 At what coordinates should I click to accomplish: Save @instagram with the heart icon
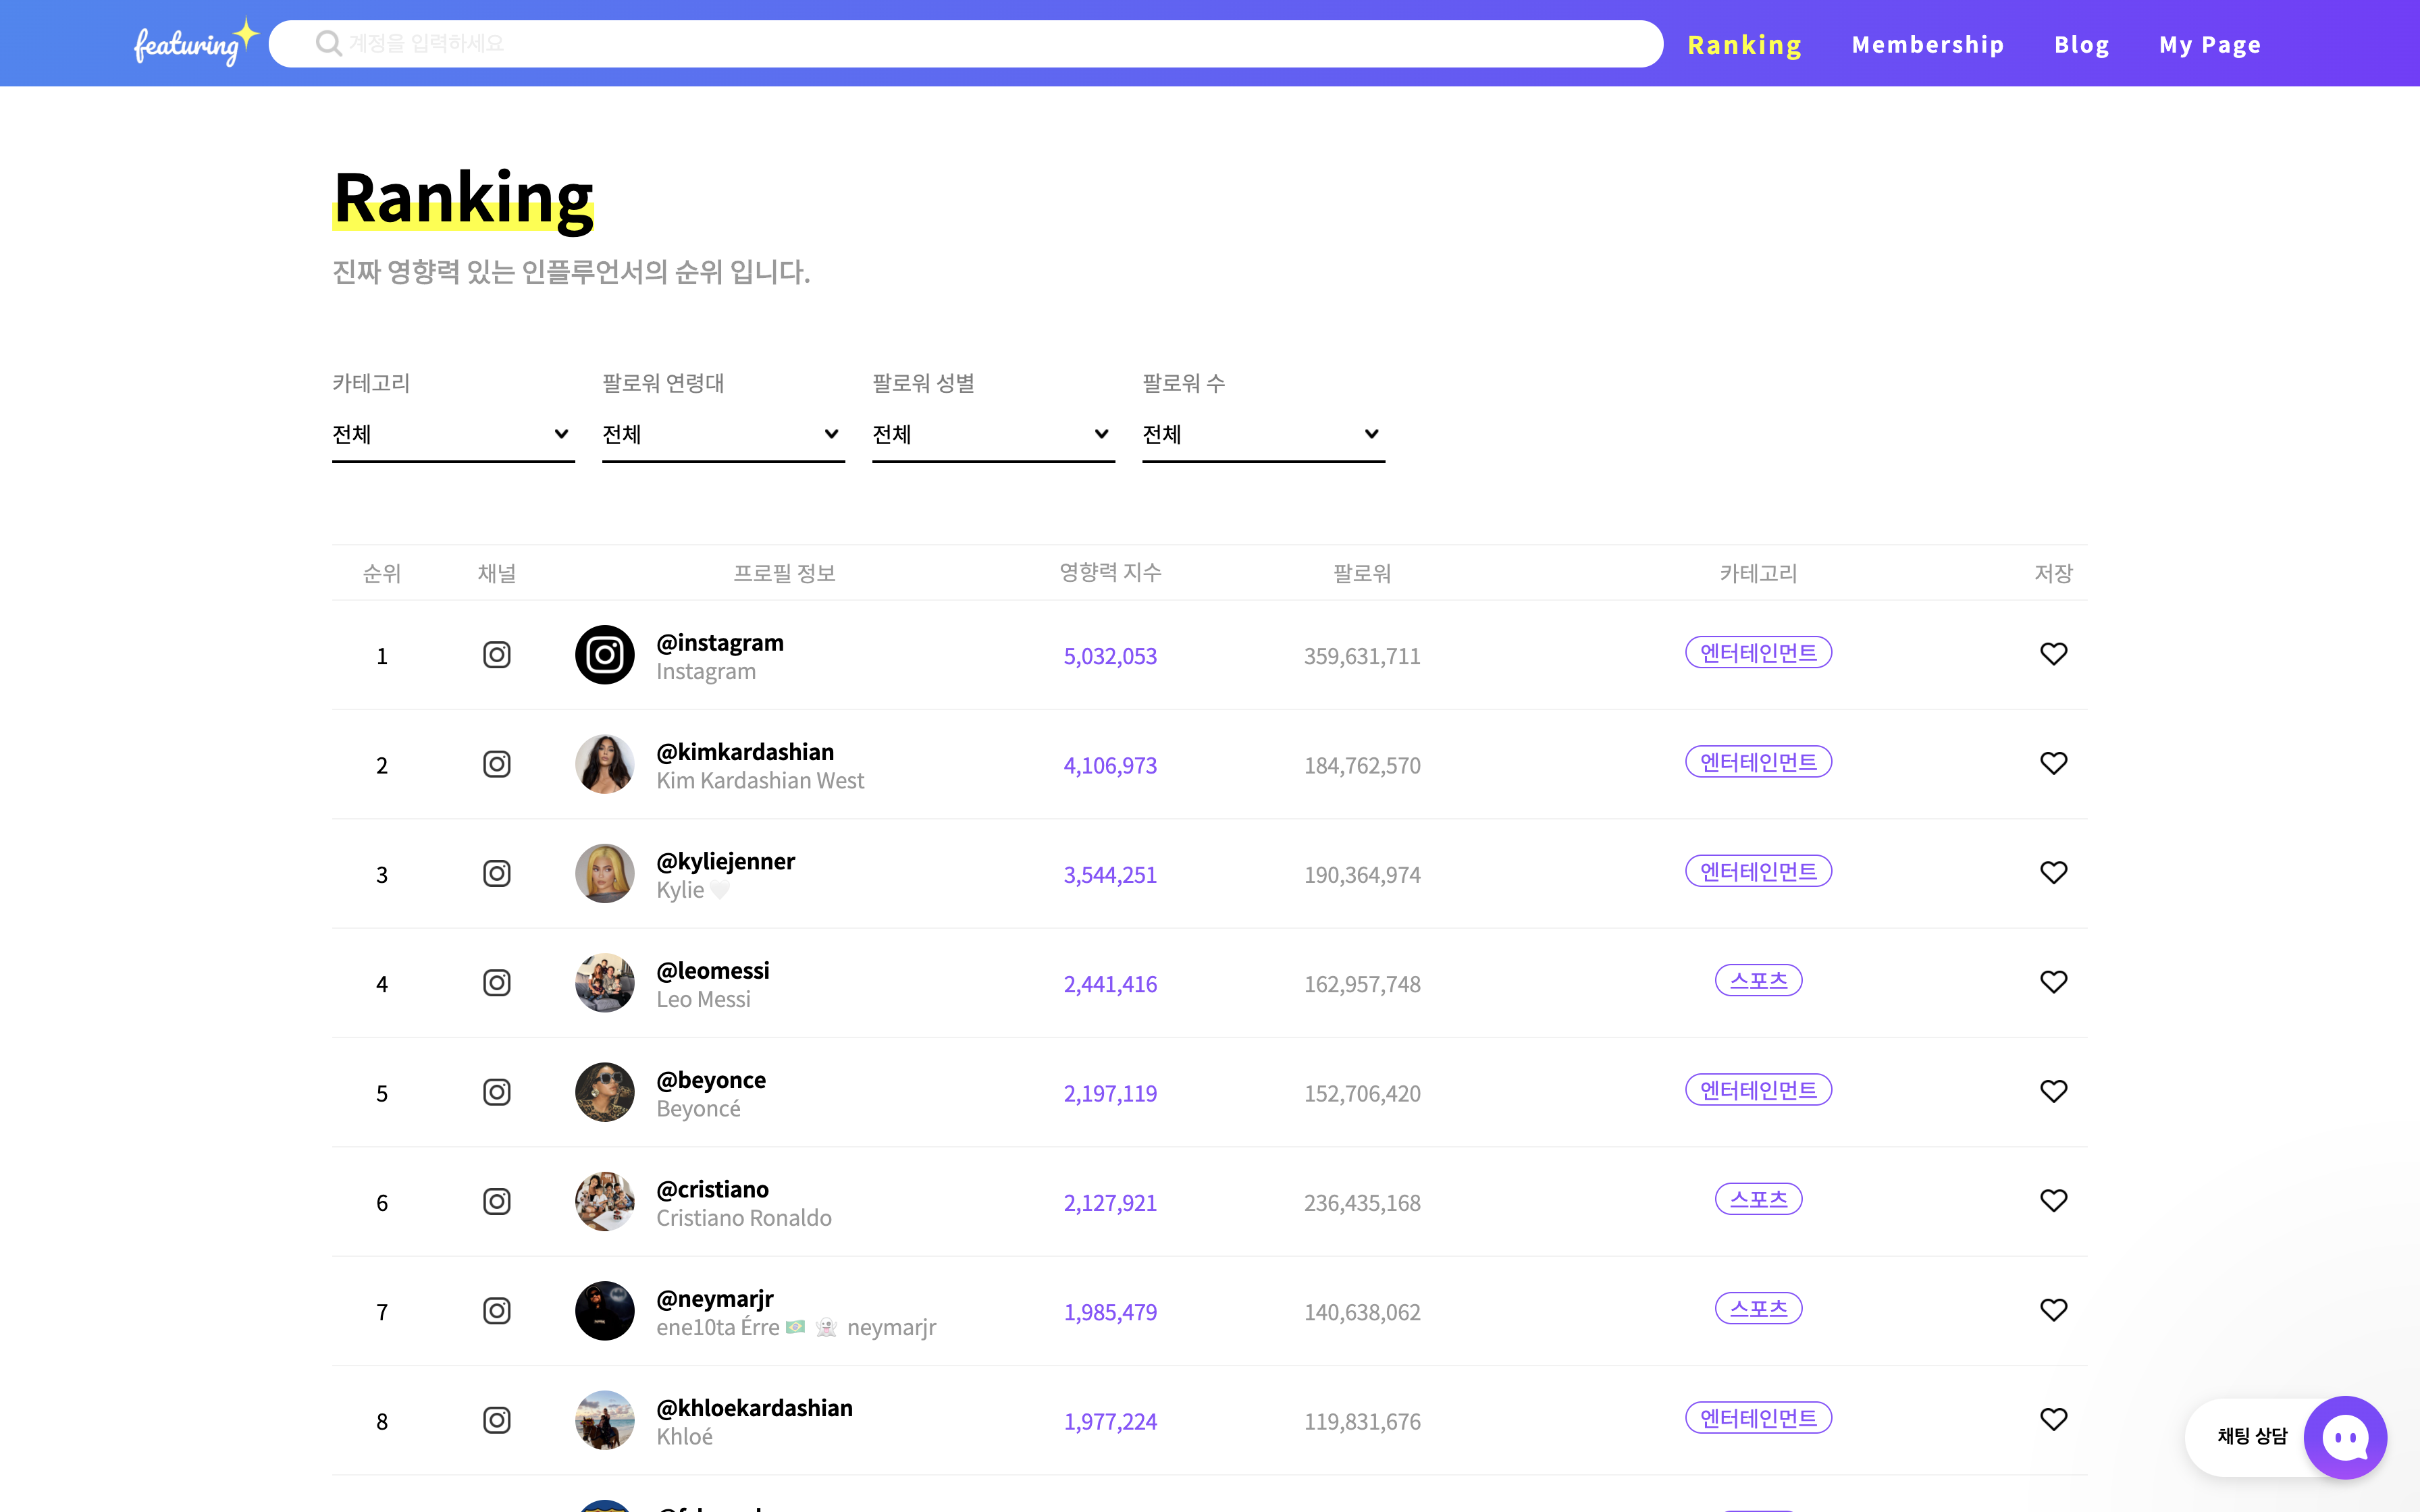[x=2053, y=654]
